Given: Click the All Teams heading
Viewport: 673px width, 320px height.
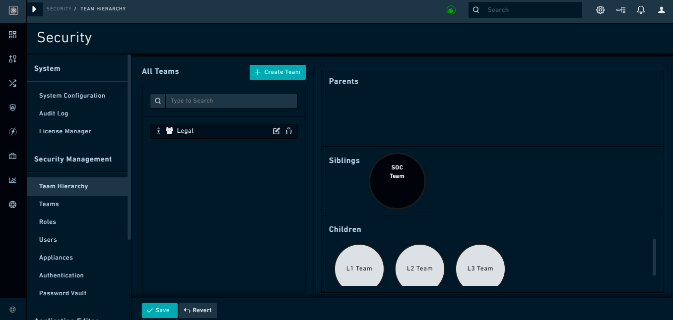Looking at the screenshot, I should tap(160, 71).
